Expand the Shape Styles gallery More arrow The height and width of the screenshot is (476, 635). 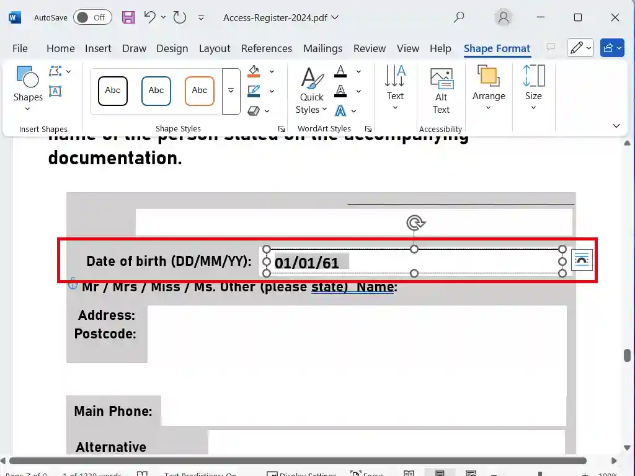(231, 91)
